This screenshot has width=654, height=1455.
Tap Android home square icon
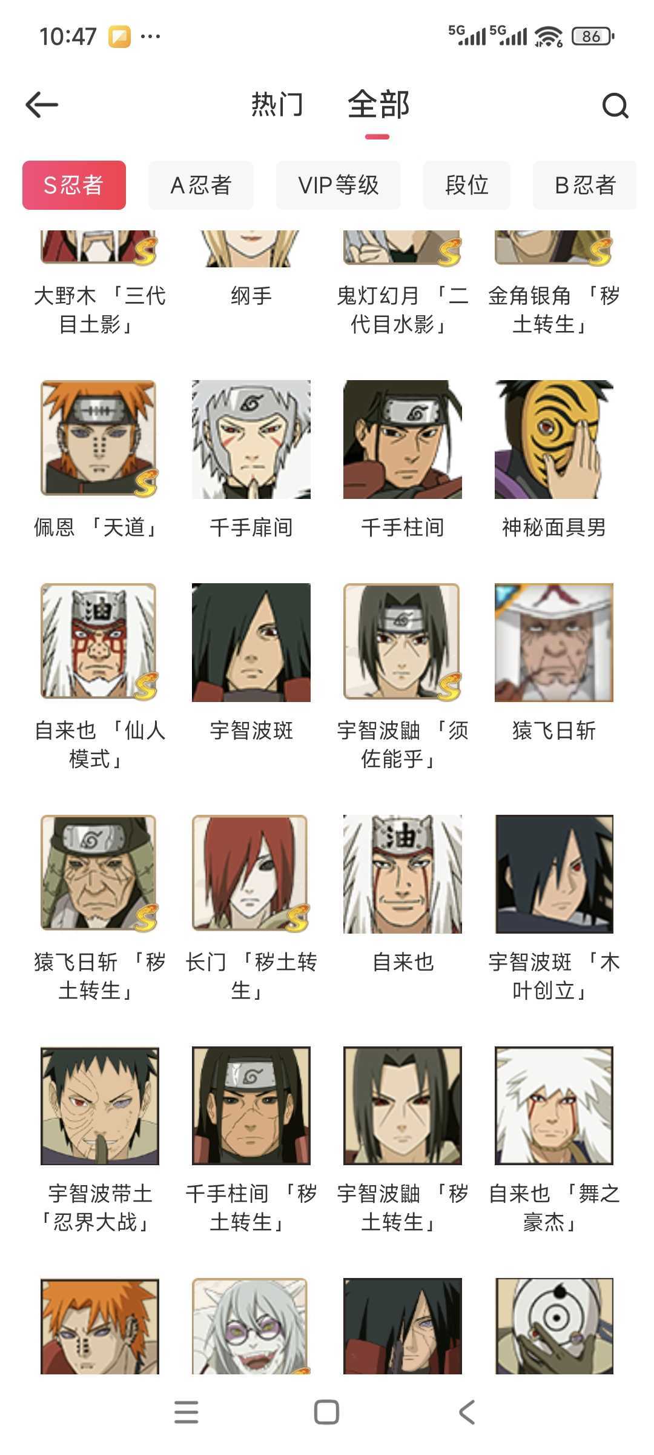[x=326, y=1412]
